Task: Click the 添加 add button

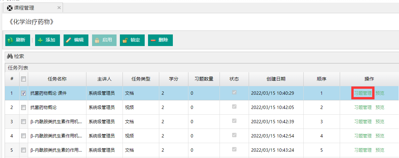Action: tap(47, 40)
